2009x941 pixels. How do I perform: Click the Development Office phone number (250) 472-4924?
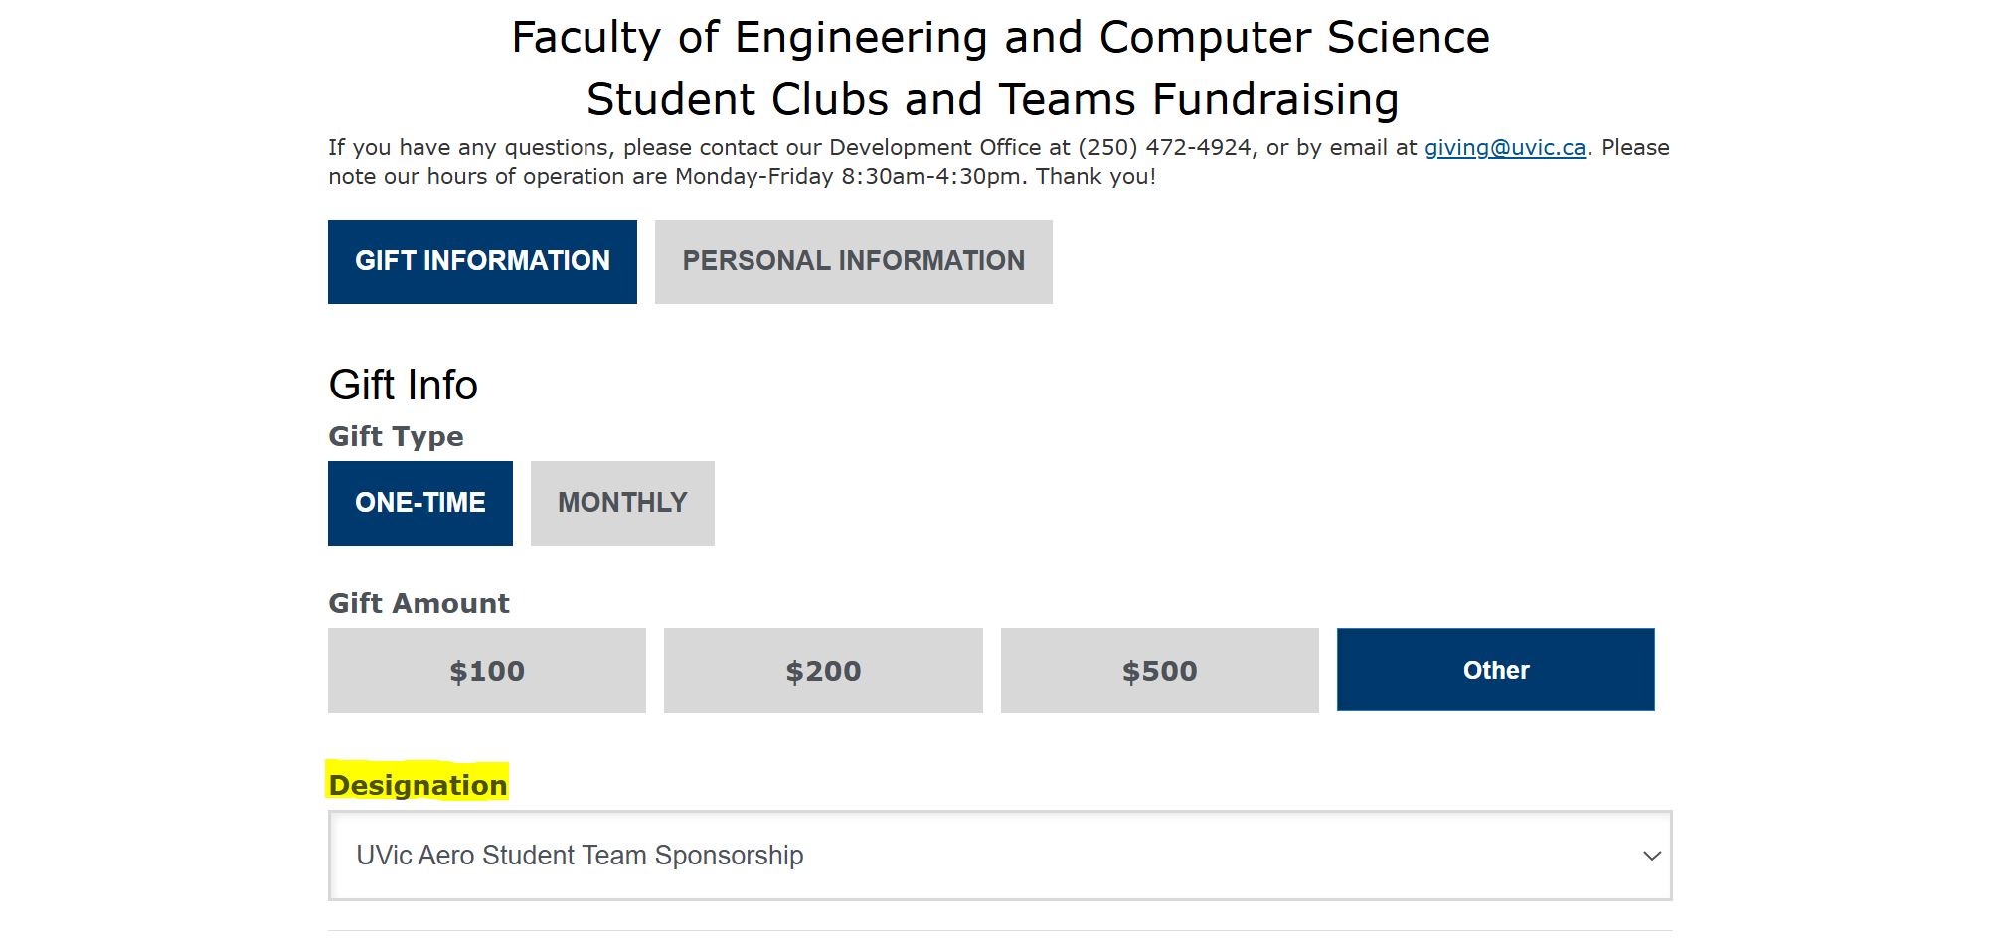1164,148
